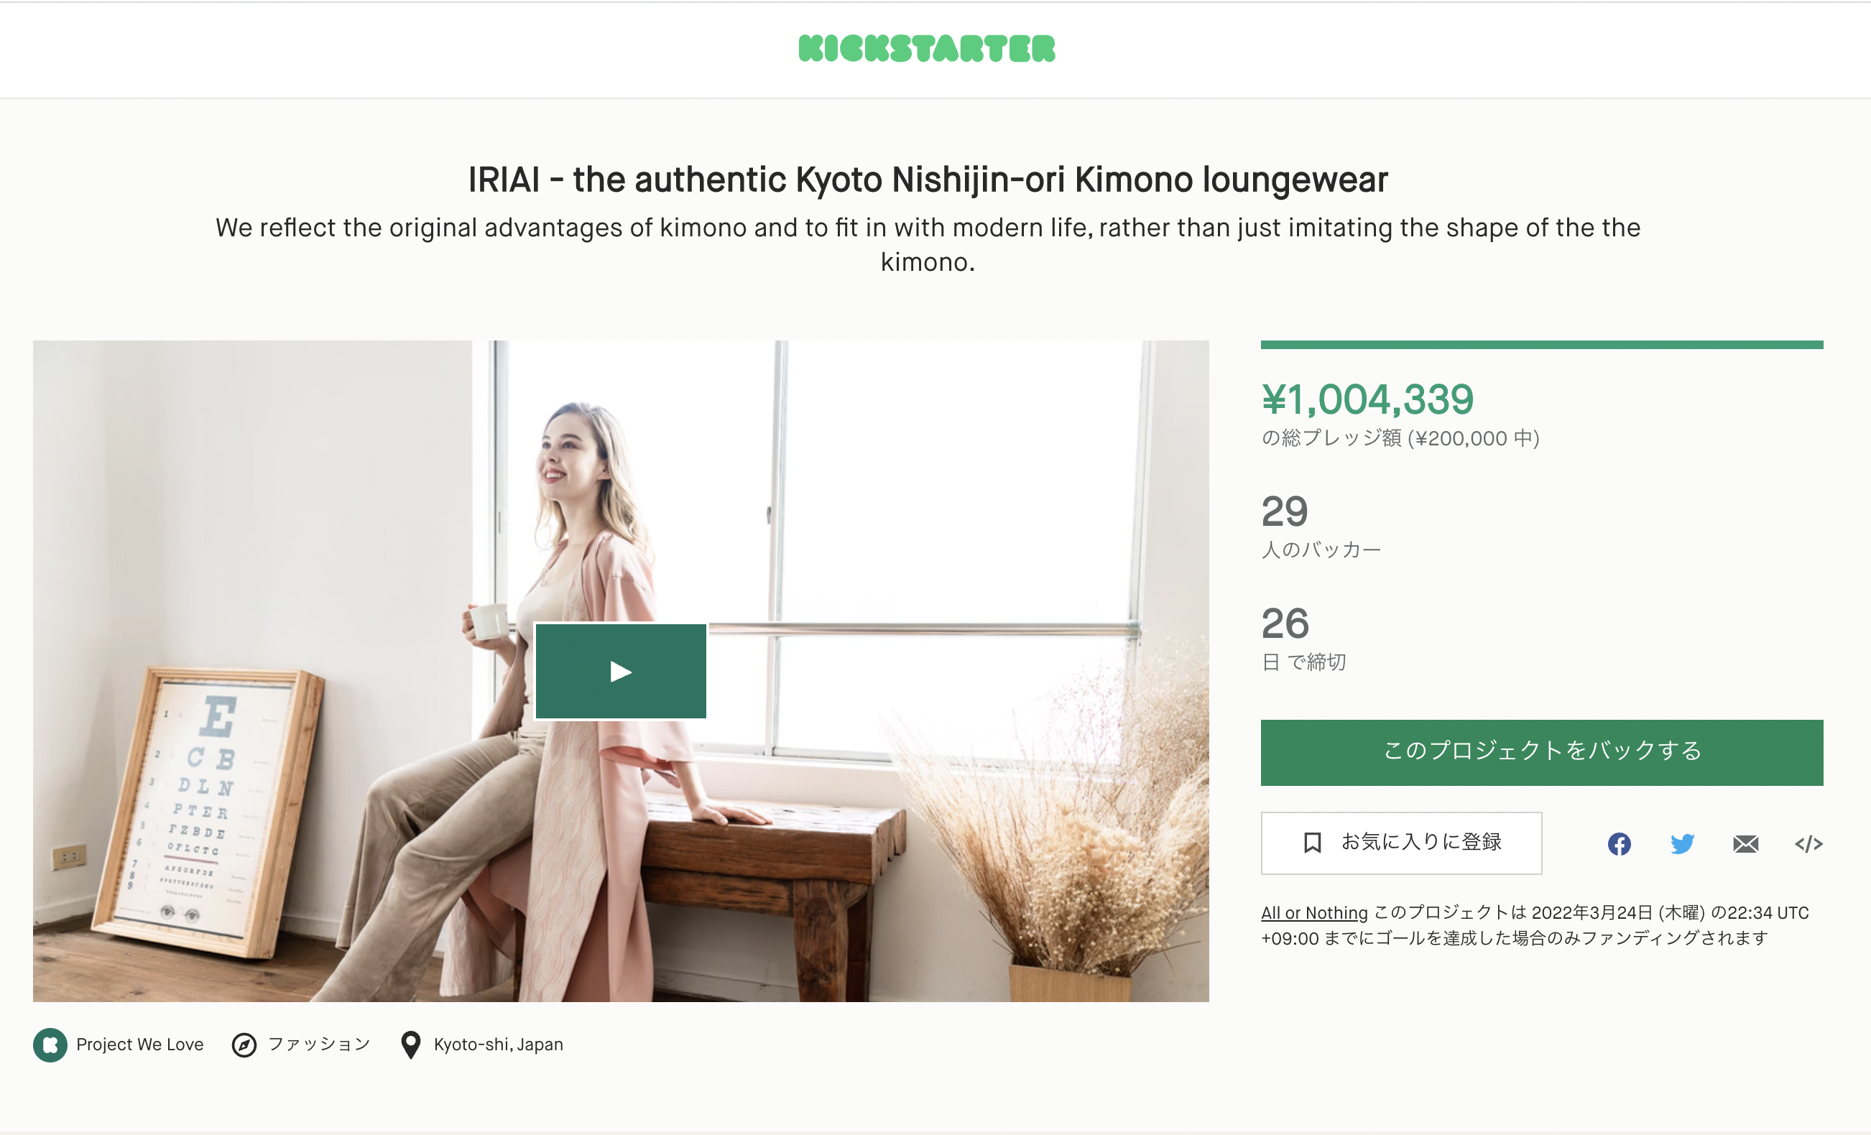The image size is (1871, 1135).
Task: Share the project on Facebook
Action: click(x=1619, y=843)
